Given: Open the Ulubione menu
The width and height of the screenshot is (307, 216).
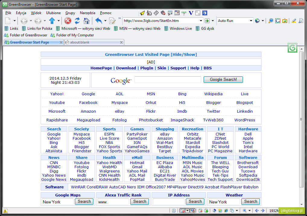Looking at the screenshot, I should tap(53, 13).
